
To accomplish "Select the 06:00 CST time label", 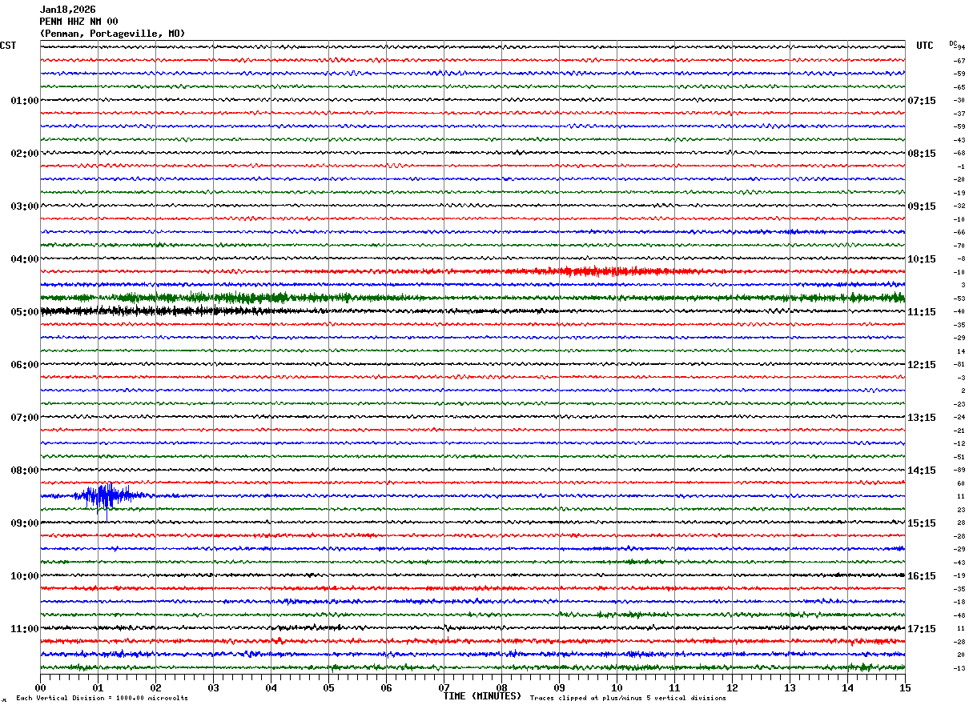I will tap(25, 365).
